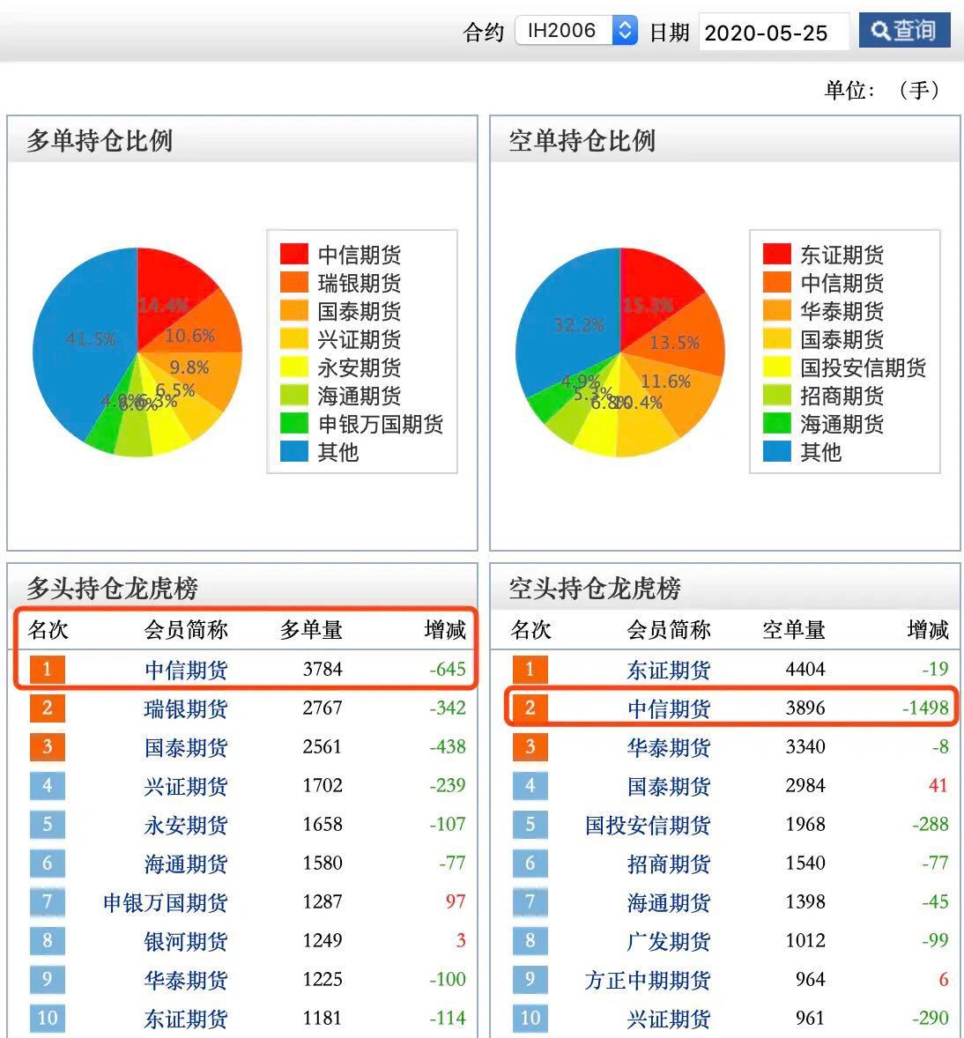Click 国投安信期货 yellow legend swatch
The width and height of the screenshot is (964, 1038).
pos(776,367)
